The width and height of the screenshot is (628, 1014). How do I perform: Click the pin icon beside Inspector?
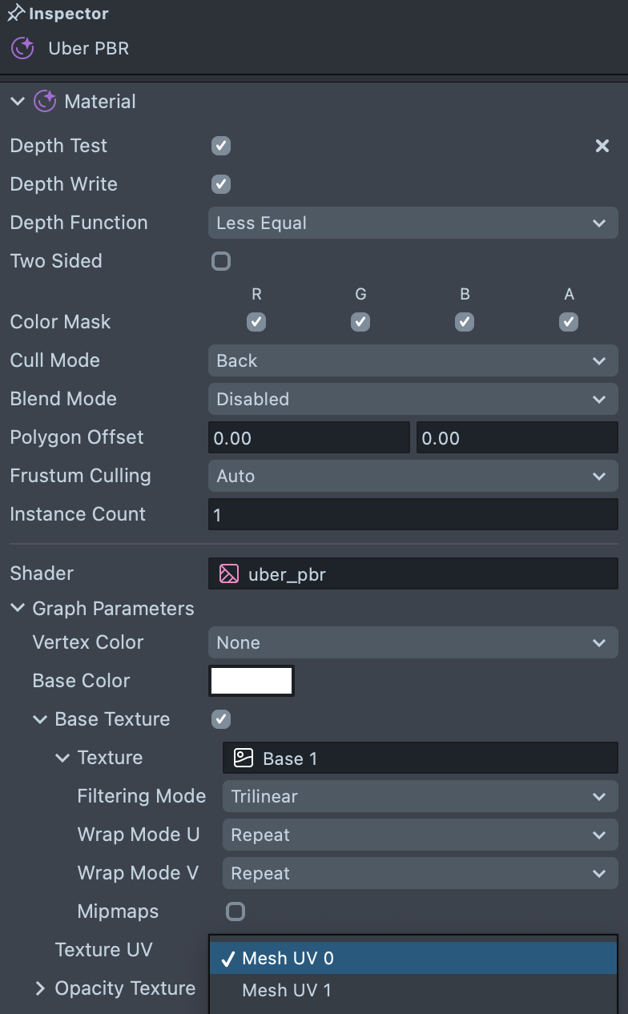(15, 14)
